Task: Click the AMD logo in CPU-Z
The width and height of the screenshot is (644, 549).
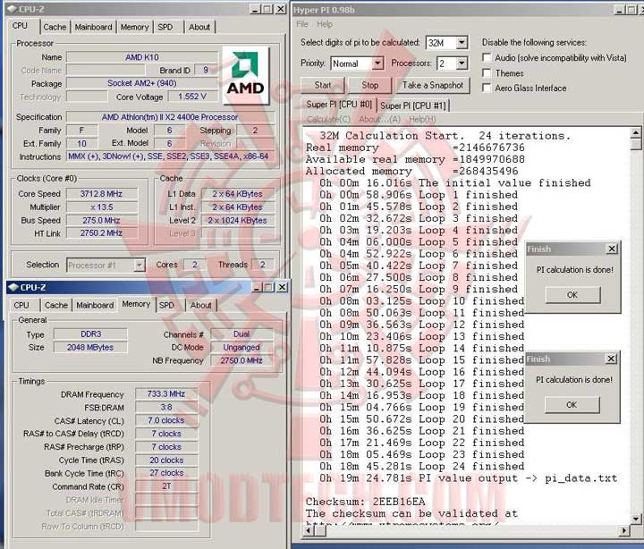Action: pos(246,75)
